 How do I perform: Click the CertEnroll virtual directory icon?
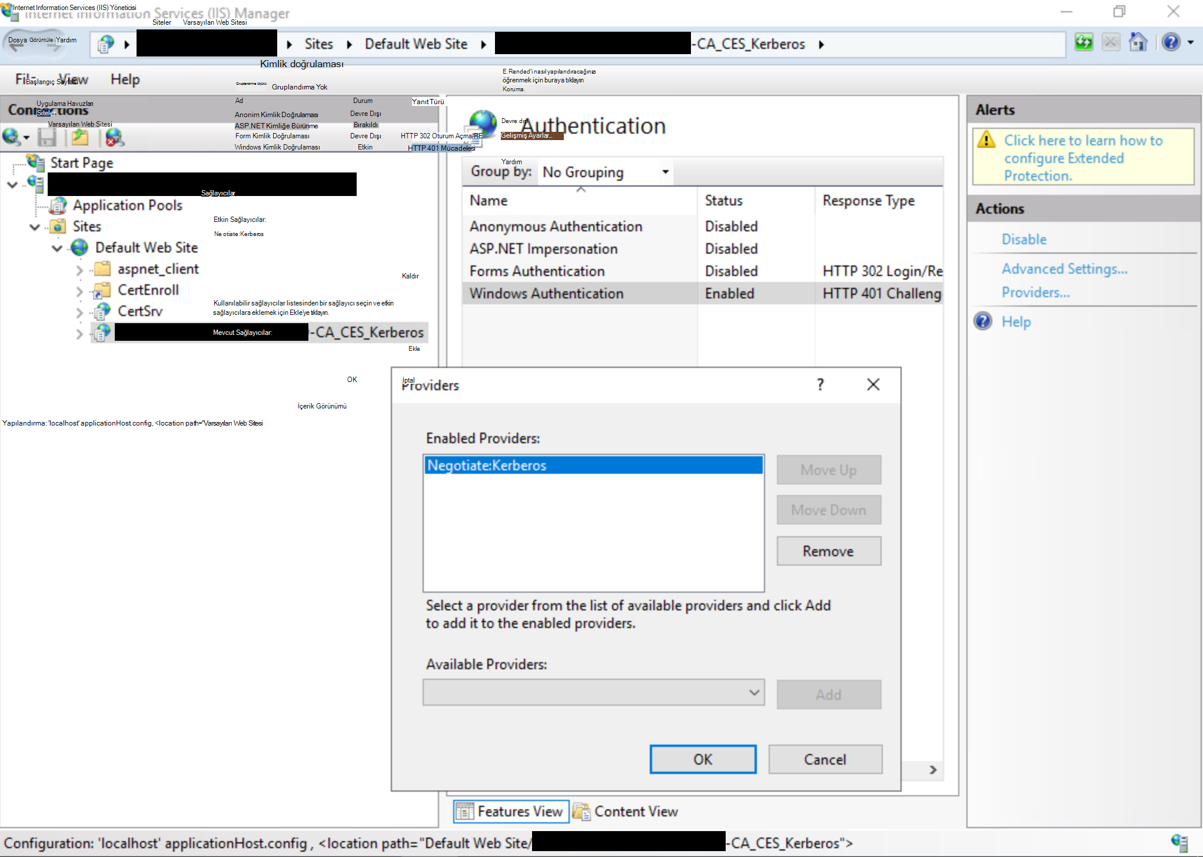coord(102,290)
